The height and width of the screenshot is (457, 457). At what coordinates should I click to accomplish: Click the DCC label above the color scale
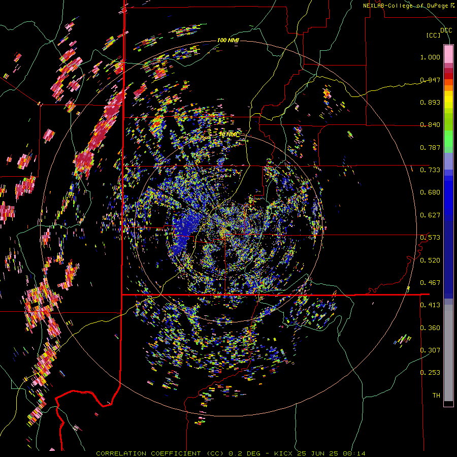point(446,30)
